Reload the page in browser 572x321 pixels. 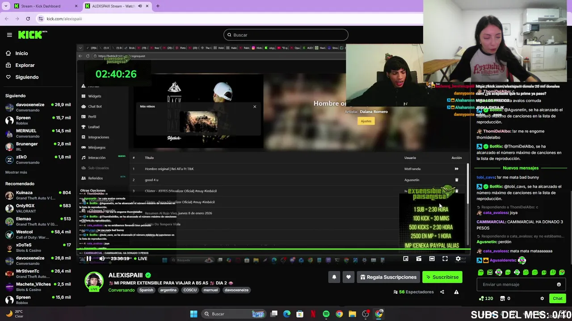pos(28,19)
